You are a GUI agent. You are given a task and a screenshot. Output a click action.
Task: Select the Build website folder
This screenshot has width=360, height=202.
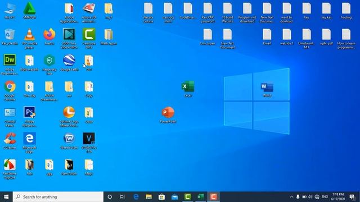point(29,63)
